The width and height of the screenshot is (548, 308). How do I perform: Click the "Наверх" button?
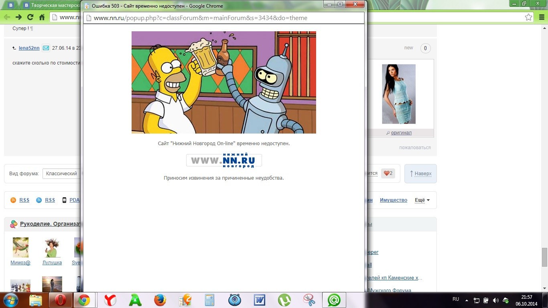[x=420, y=174]
